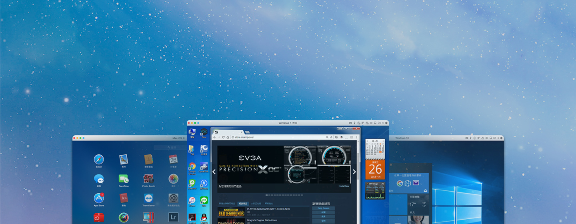The width and height of the screenshot is (576, 224).
Task: Open Dragon's Dogma: Dark Arisen listing
Action: tap(264, 221)
